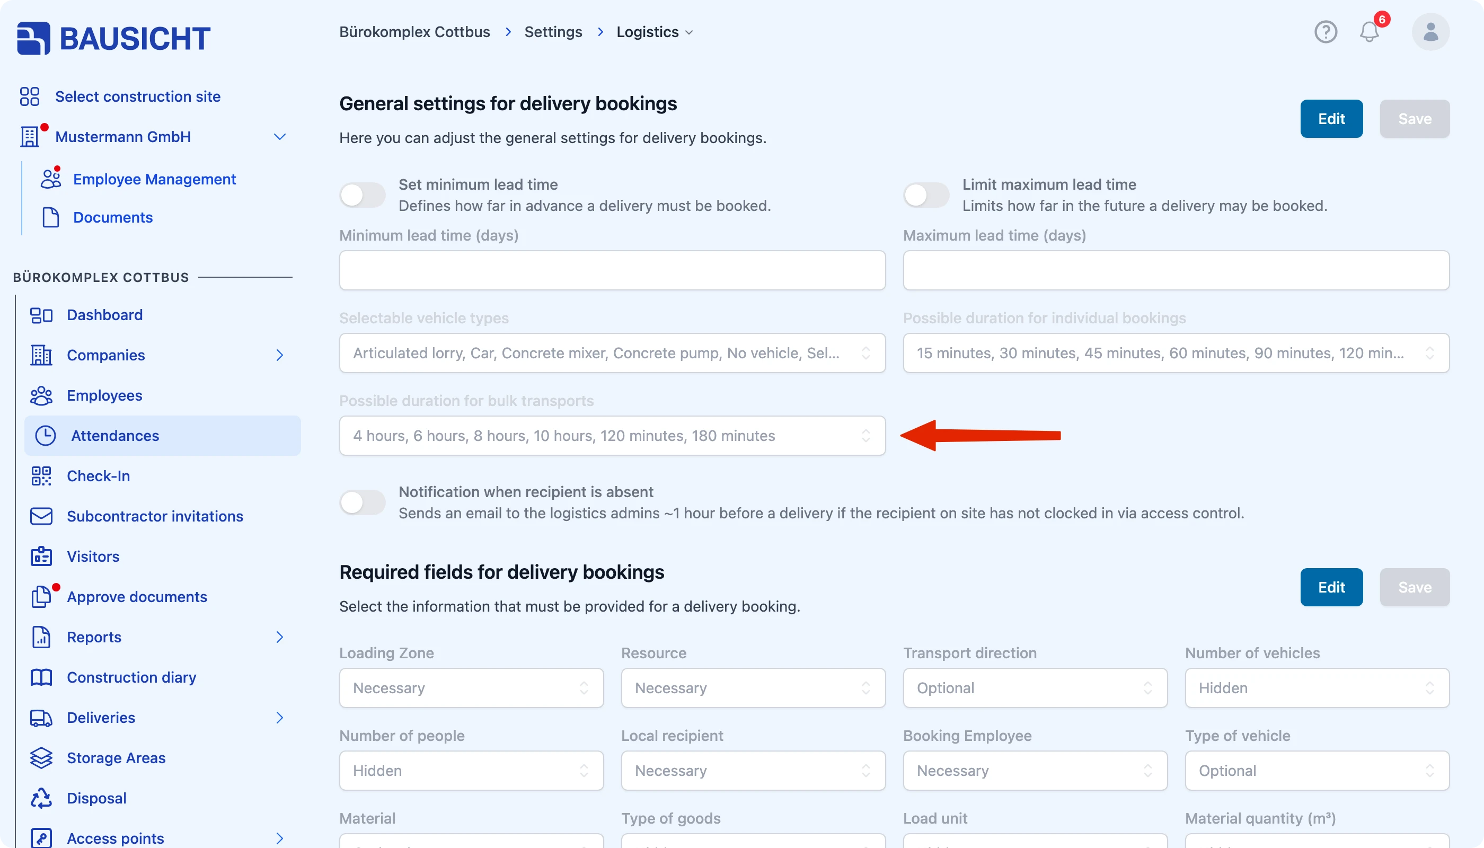Image resolution: width=1484 pixels, height=848 pixels.
Task: Expand the Companies submenu chevron
Action: point(279,355)
